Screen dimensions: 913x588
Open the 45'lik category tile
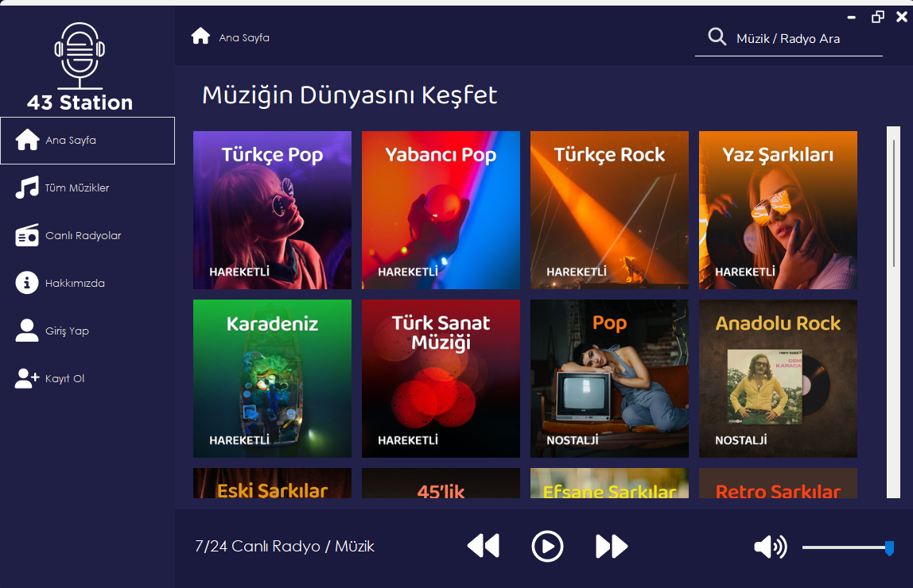(441, 483)
